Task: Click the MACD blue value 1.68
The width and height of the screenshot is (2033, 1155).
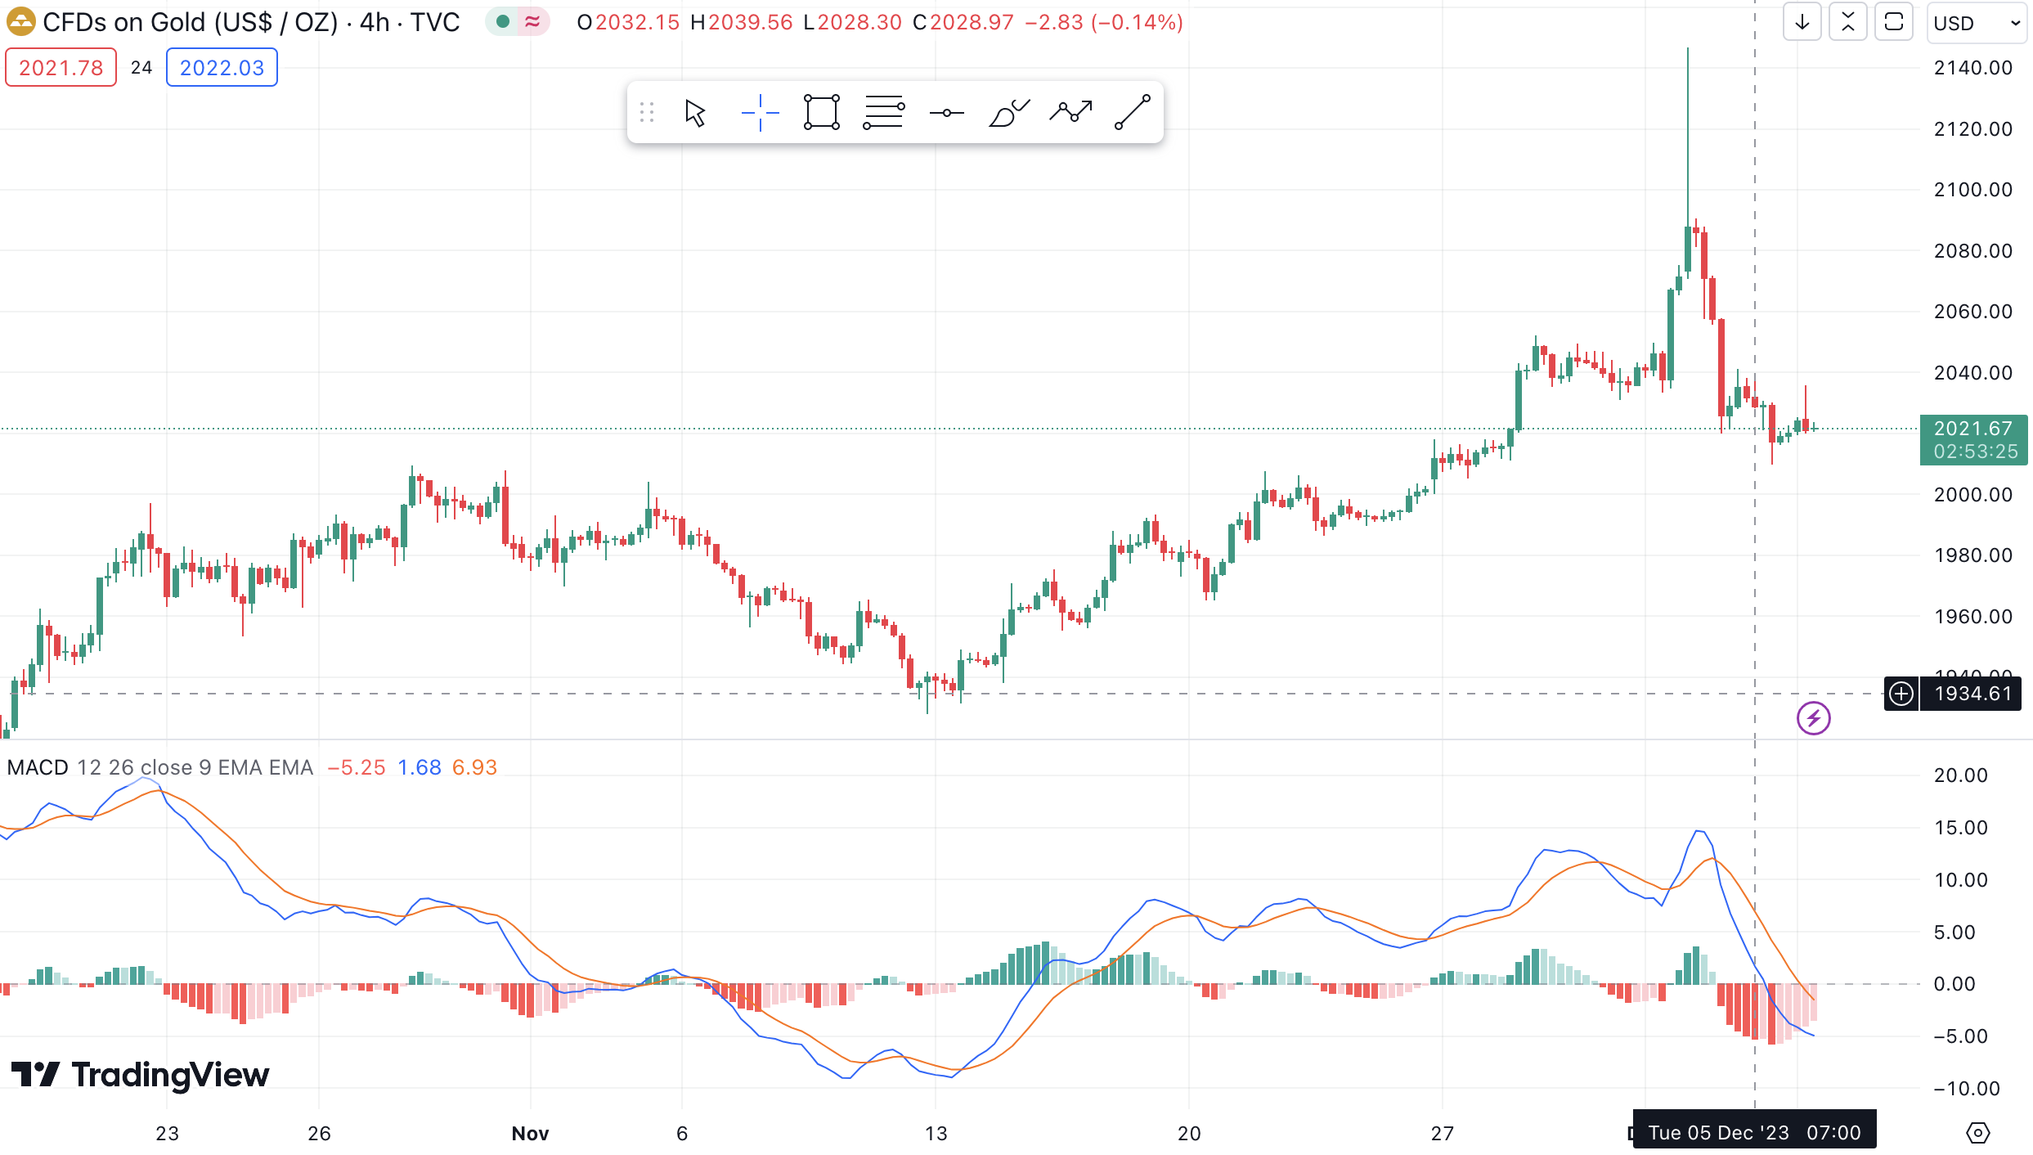Action: coord(419,767)
